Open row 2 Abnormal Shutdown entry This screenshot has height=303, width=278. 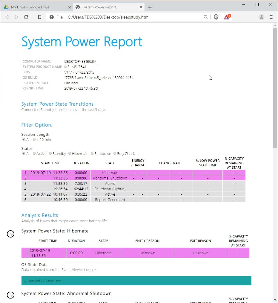(133, 178)
